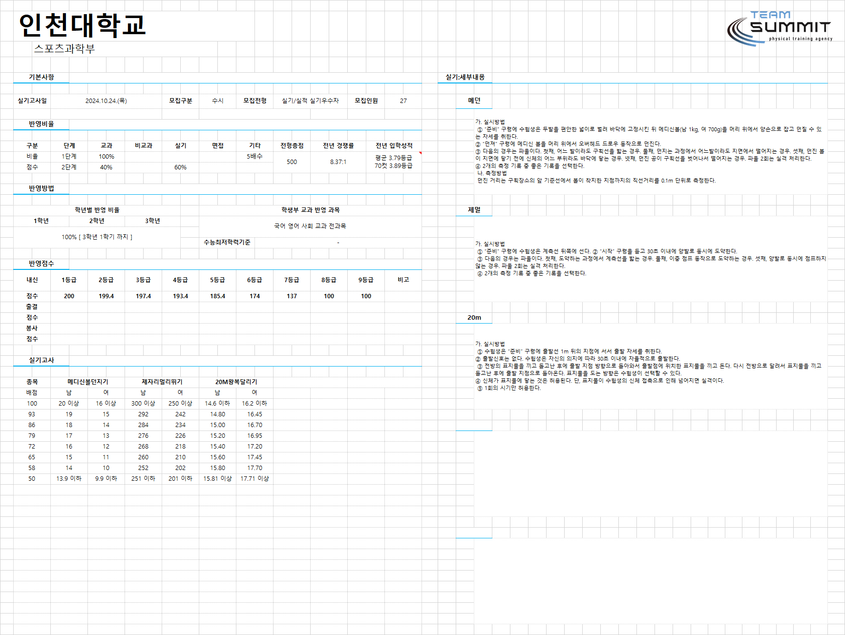Click the Team Summit logo image
Screen dimensions: 845x635
point(780,29)
